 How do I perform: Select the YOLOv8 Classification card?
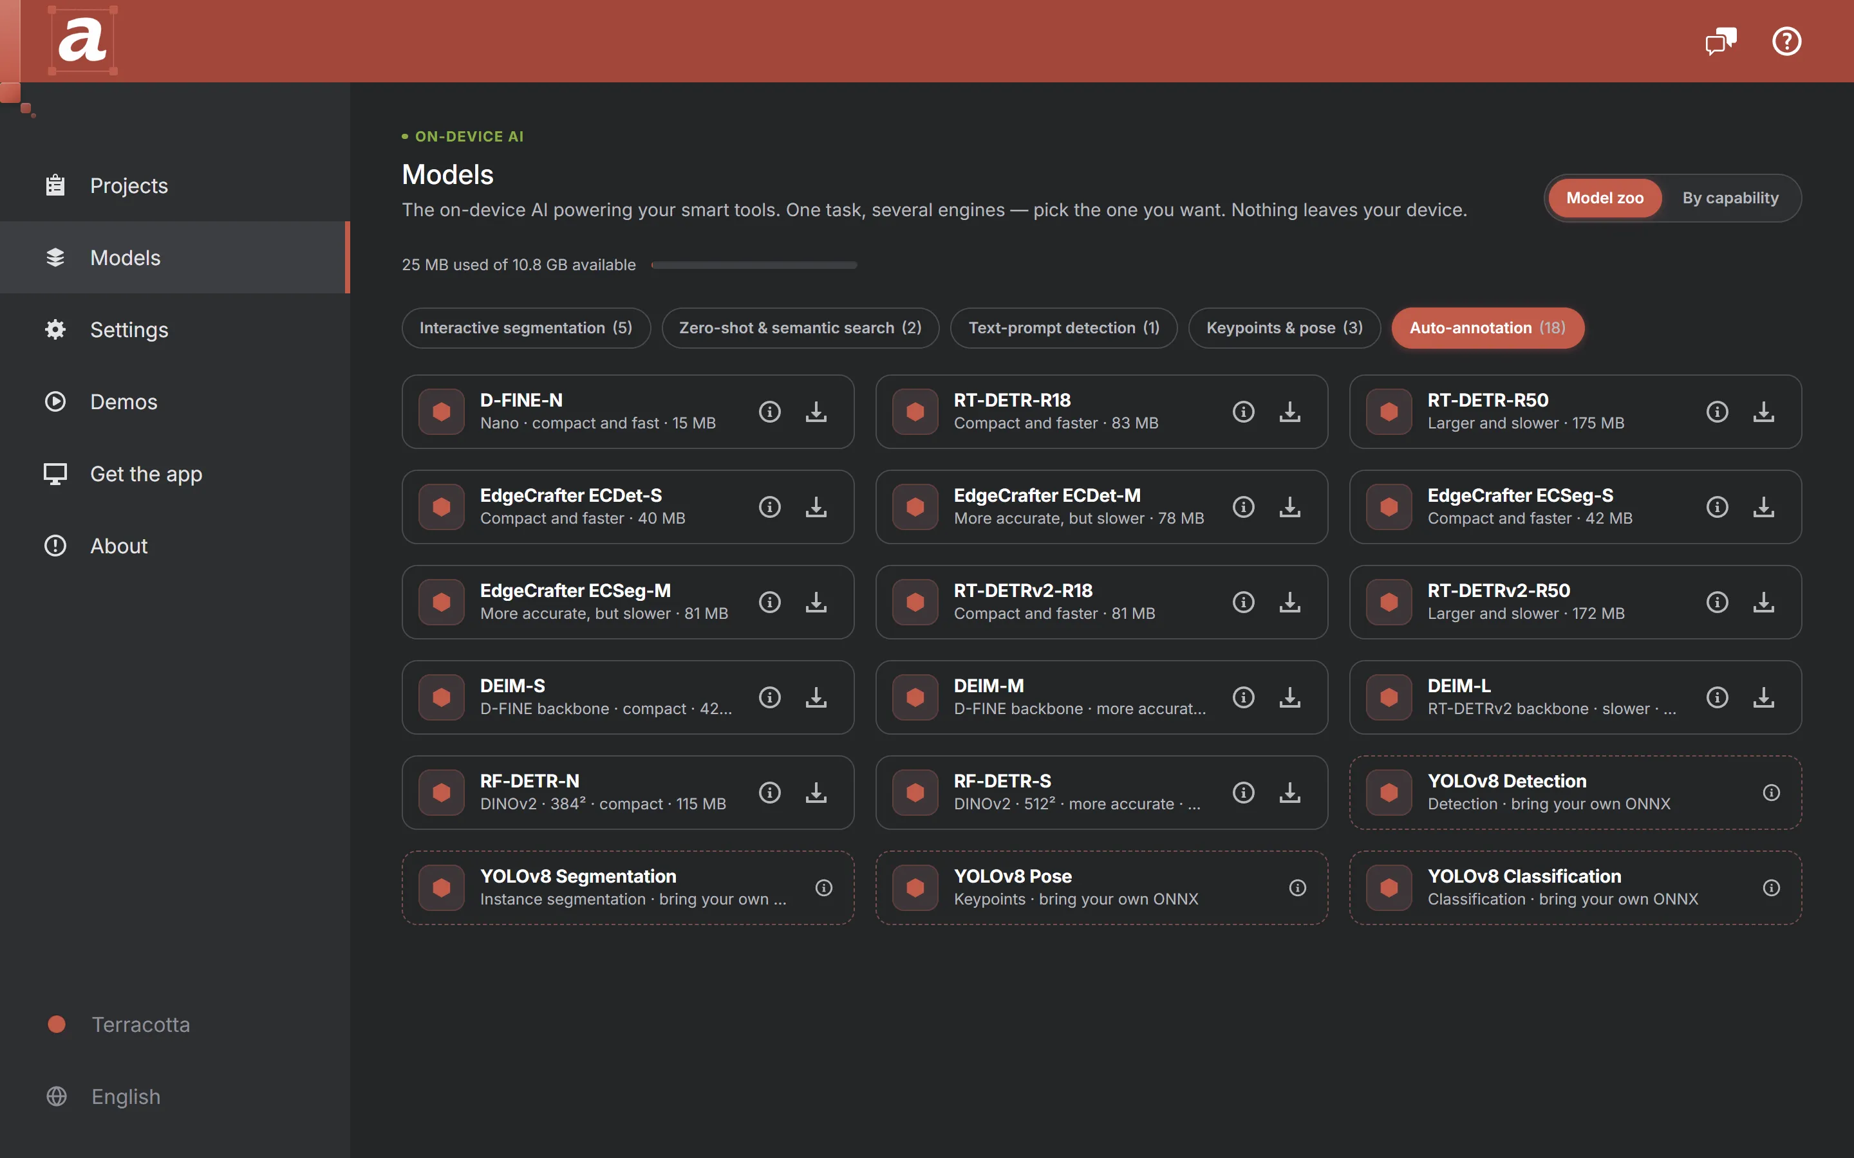1575,888
